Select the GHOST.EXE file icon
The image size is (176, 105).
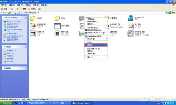[57, 26]
